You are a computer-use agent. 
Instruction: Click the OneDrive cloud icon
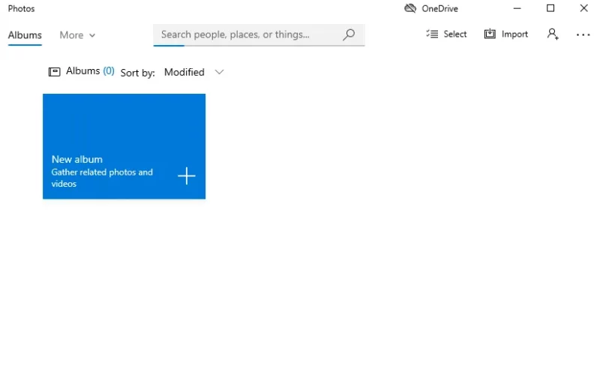click(410, 8)
